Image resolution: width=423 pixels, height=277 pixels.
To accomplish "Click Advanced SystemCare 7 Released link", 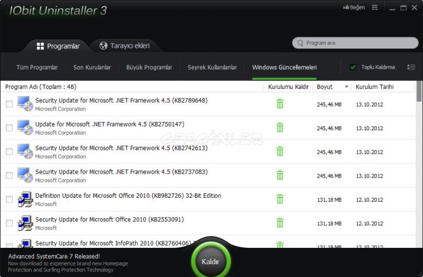I will (54, 256).
